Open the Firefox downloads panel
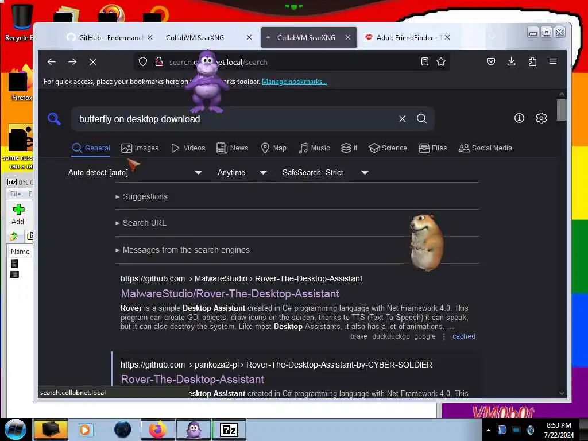 pos(511,61)
